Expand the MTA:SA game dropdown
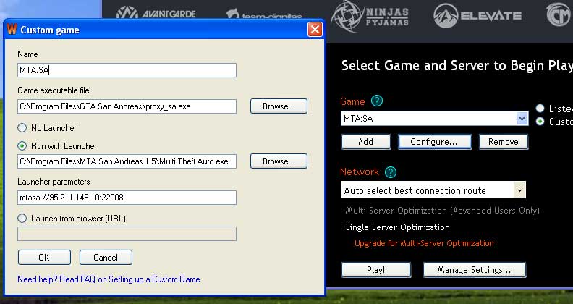The height and width of the screenshot is (304, 573). click(522, 119)
